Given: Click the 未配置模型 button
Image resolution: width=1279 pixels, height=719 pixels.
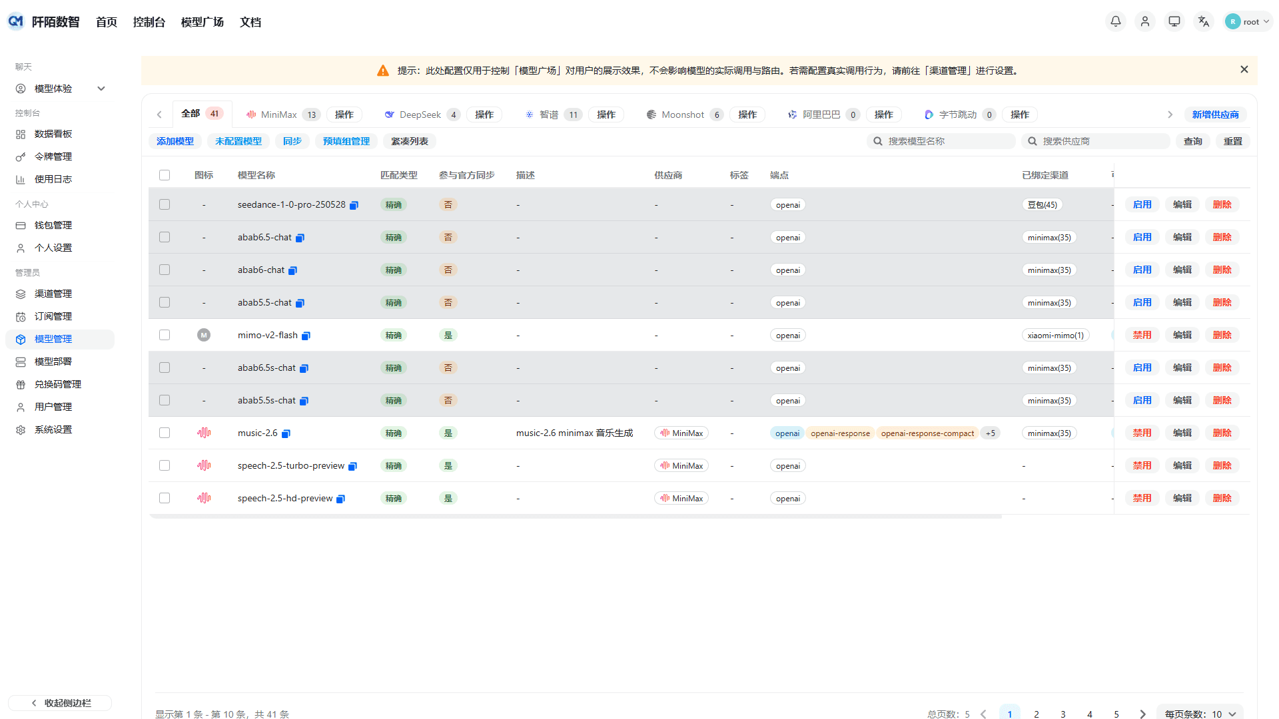Looking at the screenshot, I should point(238,141).
